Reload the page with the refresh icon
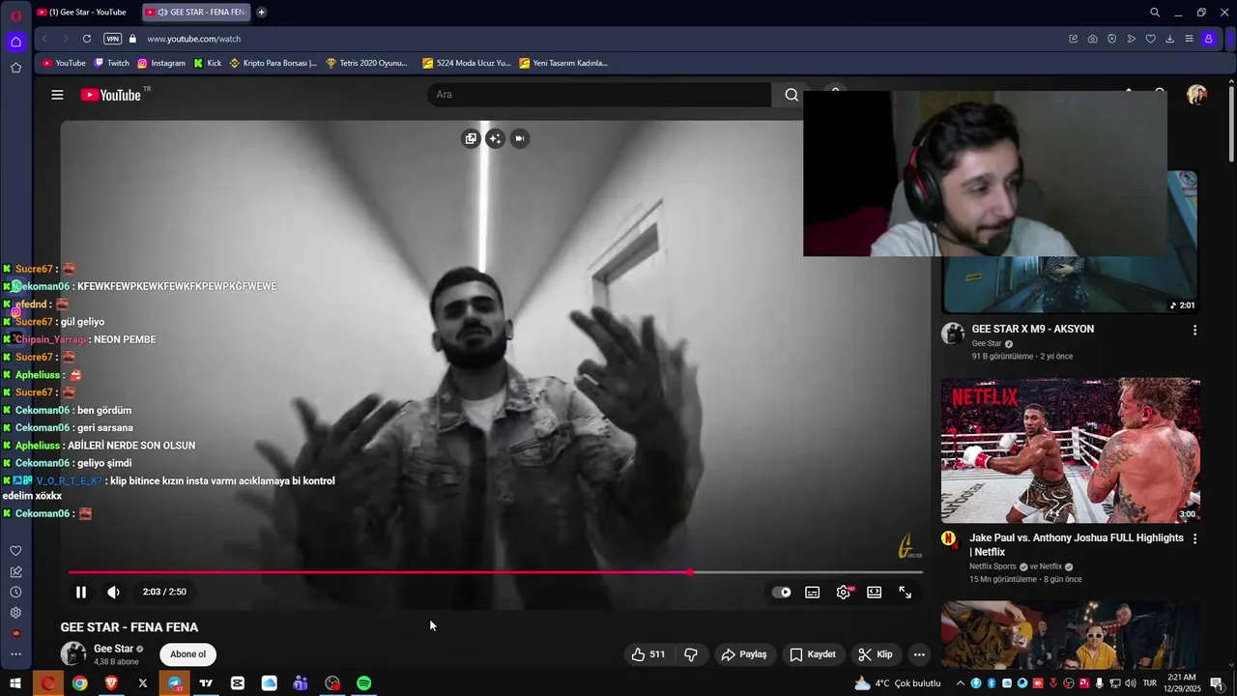 click(87, 39)
